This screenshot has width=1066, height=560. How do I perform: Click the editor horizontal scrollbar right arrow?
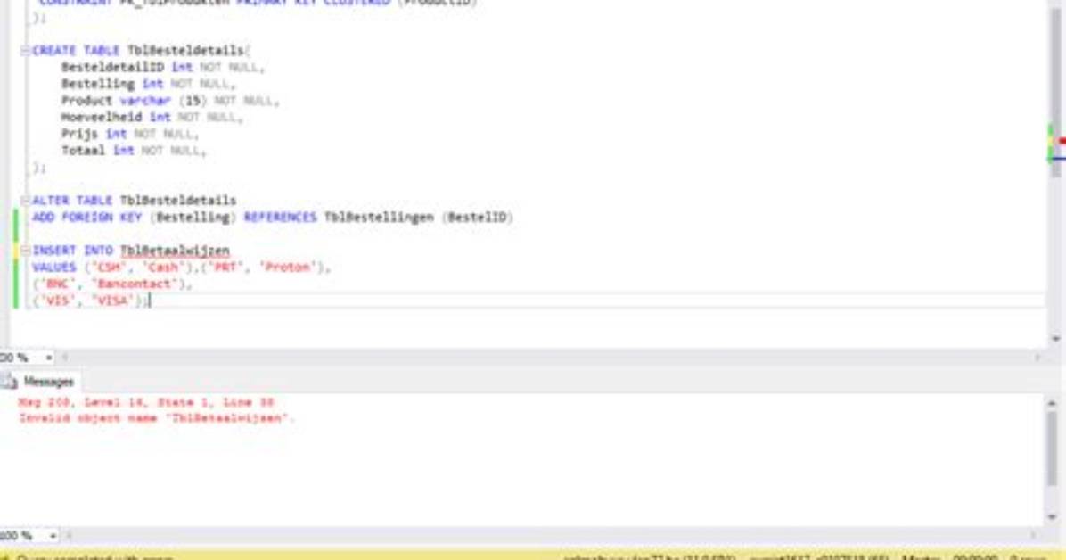click(x=1038, y=358)
